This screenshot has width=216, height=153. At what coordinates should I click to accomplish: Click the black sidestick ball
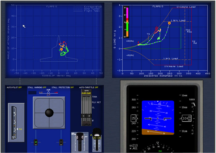coord(49,113)
